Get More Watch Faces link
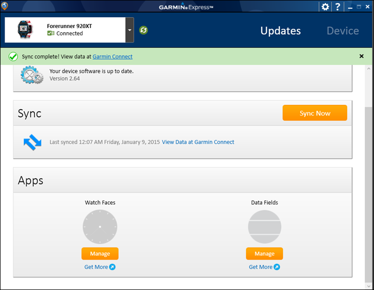The width and height of the screenshot is (374, 290). [99, 267]
